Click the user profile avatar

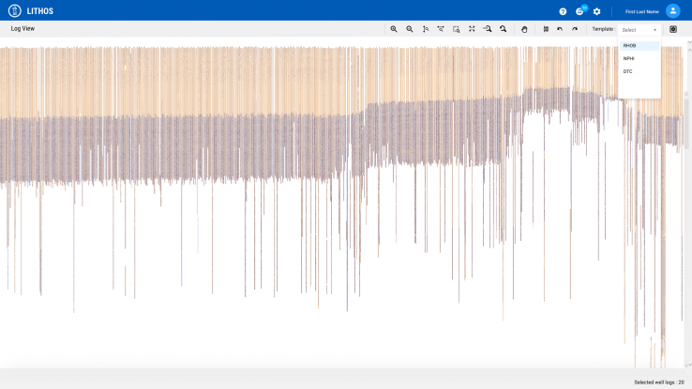(673, 11)
